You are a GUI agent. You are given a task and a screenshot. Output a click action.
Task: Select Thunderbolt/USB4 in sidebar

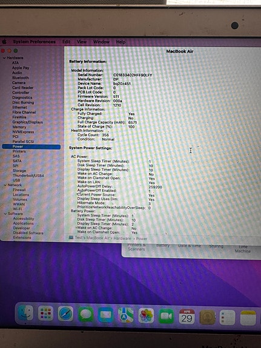pos(28,176)
